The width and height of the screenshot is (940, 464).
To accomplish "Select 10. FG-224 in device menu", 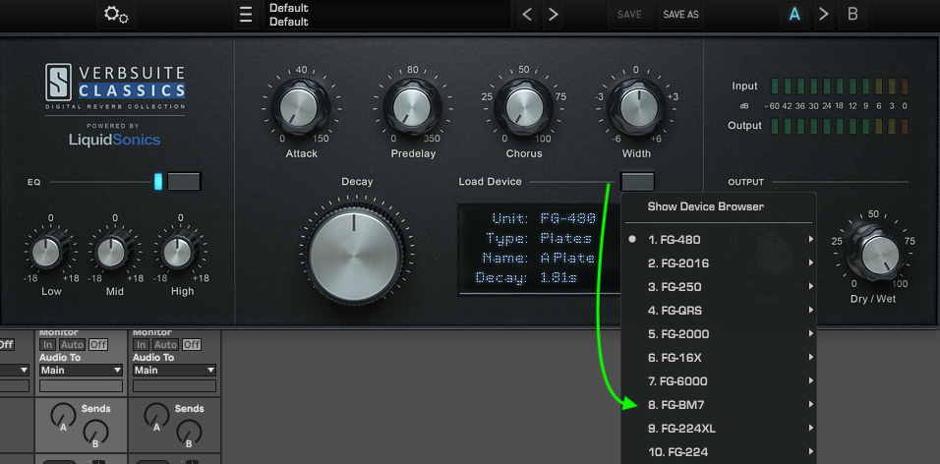I will point(718,452).
